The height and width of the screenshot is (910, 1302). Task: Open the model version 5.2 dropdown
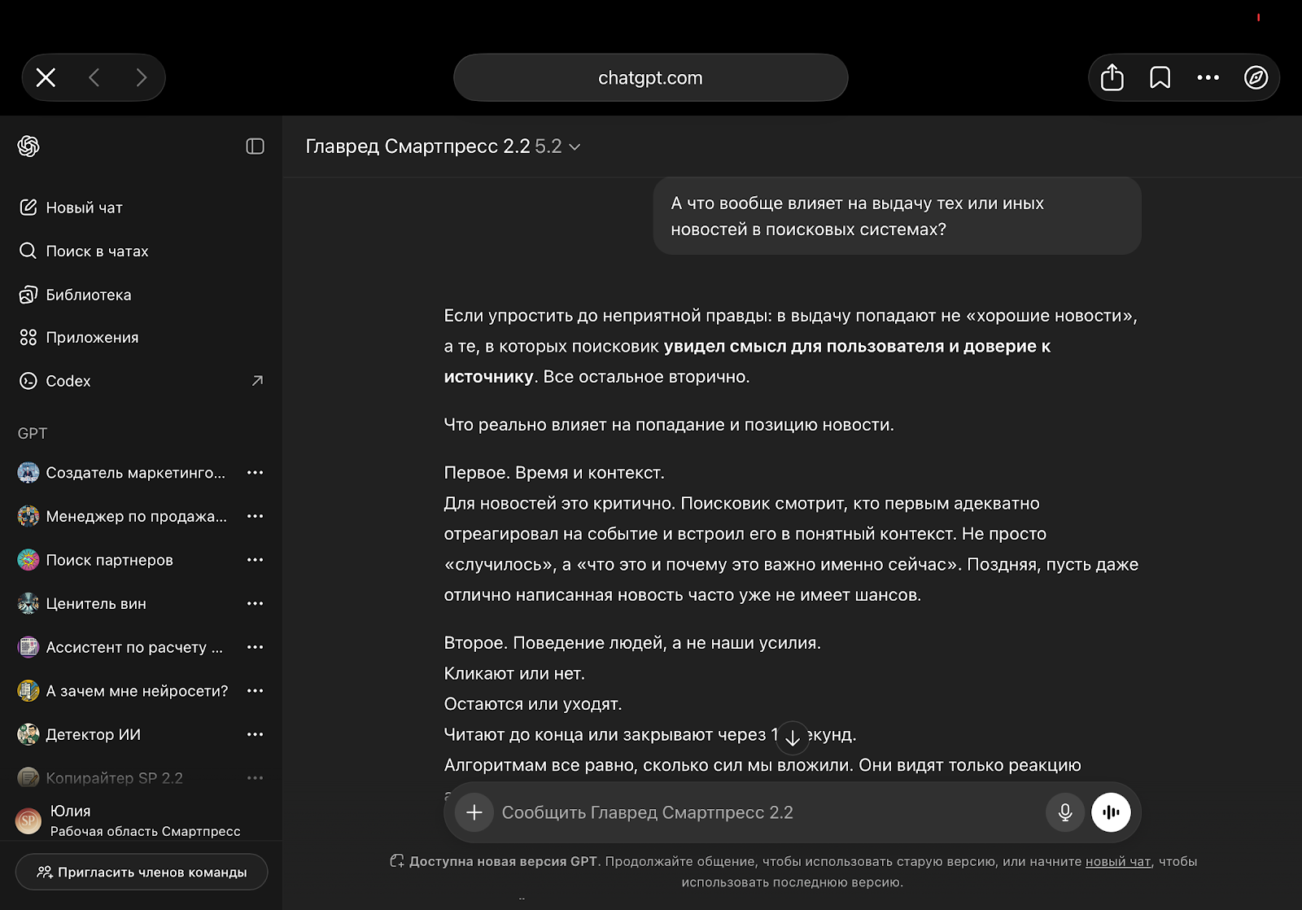click(549, 147)
